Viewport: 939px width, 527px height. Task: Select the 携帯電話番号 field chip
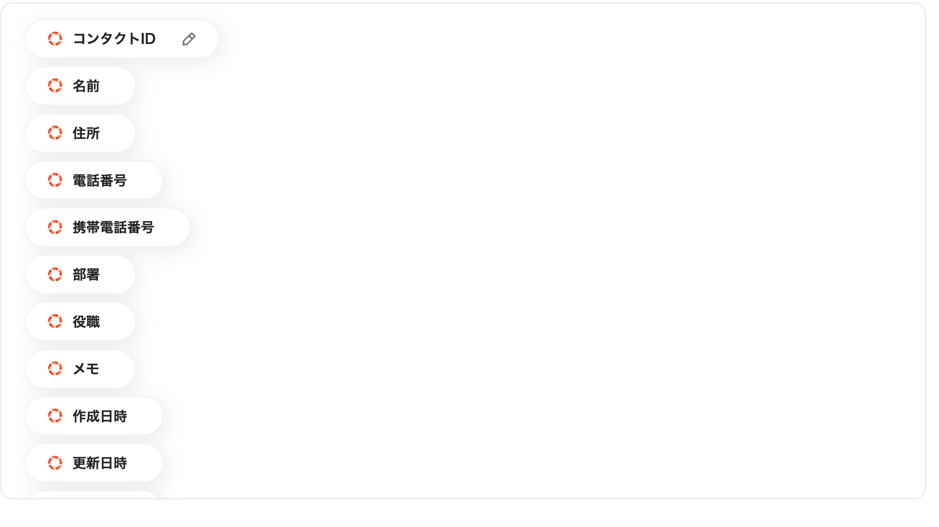pyautogui.click(x=108, y=227)
